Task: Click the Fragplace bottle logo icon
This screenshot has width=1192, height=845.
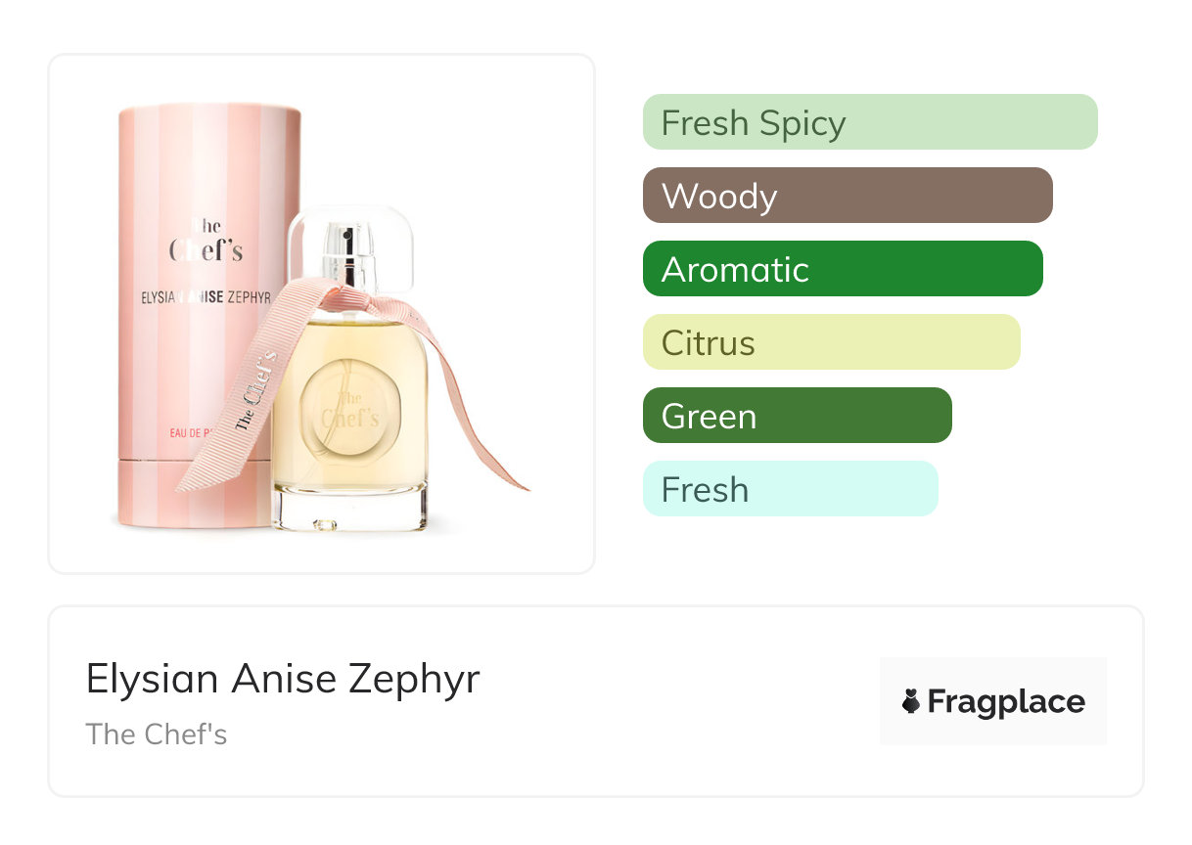Action: pos(911,701)
